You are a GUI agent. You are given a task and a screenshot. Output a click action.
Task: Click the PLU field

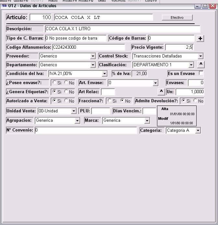[101, 111]
